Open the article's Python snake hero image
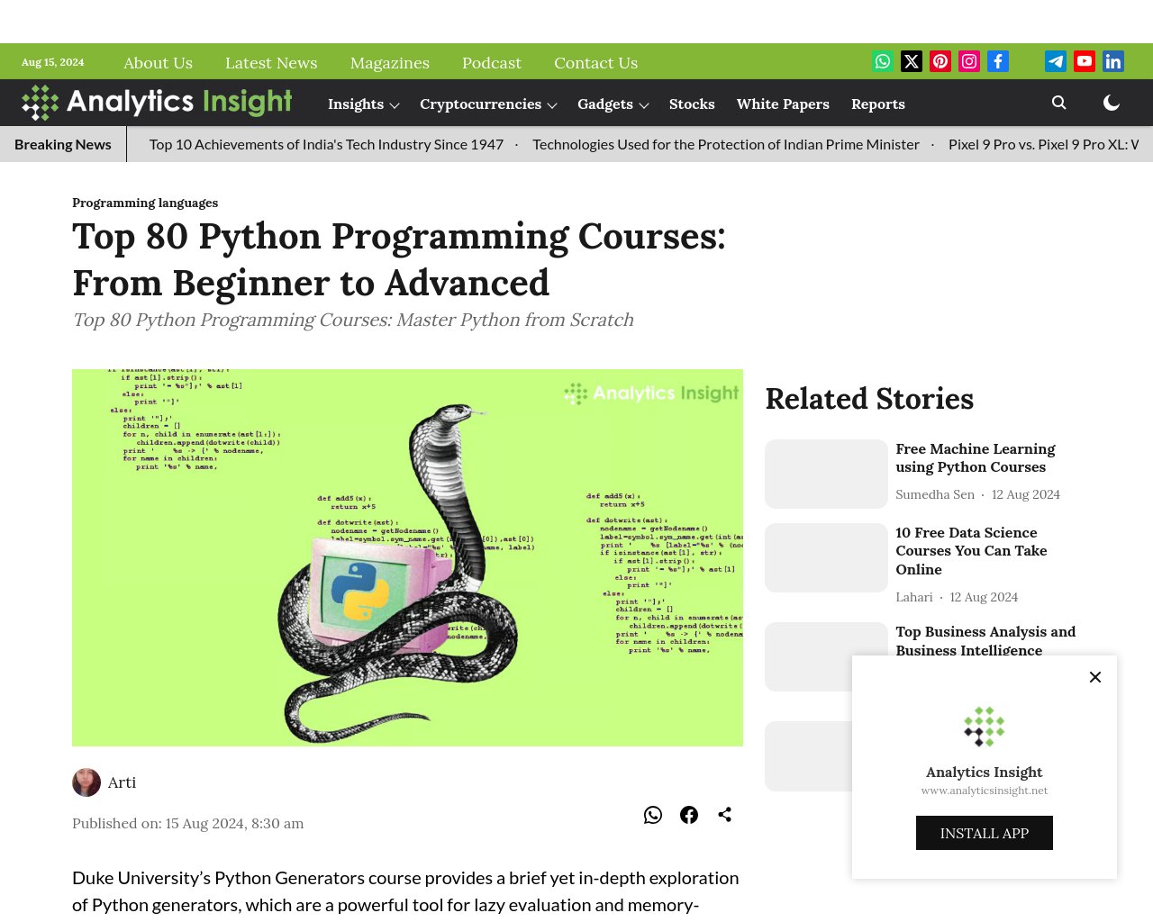The width and height of the screenshot is (1153, 922). click(x=407, y=557)
